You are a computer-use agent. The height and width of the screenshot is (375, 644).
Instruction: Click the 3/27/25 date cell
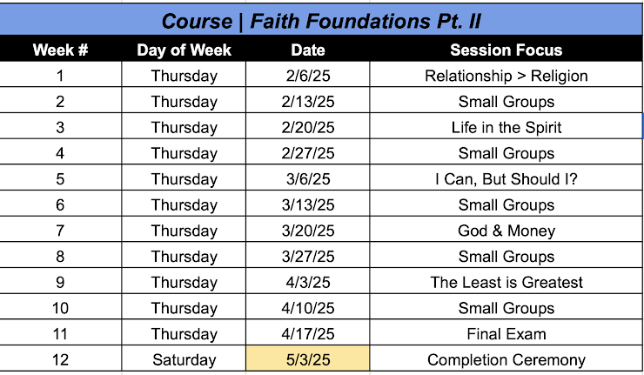308,257
